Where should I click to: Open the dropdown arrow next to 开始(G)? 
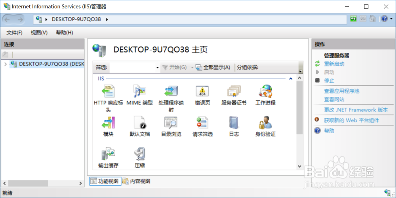coord(192,68)
